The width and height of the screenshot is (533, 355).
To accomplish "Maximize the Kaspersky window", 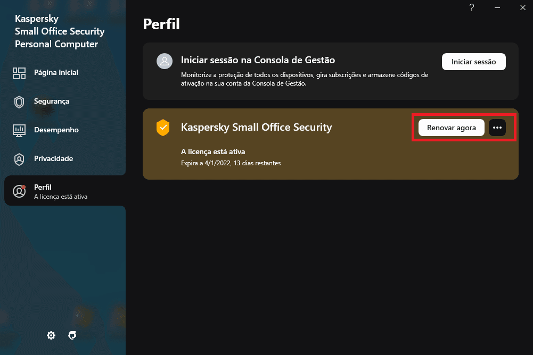I will pyautogui.click(x=510, y=7).
